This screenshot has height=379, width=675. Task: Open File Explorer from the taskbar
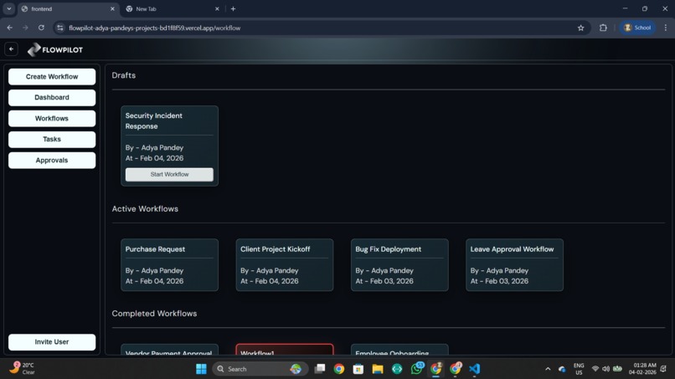(378, 369)
